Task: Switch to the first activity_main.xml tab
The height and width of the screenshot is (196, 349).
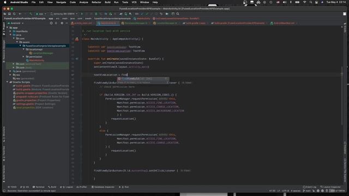Action: 83,23
